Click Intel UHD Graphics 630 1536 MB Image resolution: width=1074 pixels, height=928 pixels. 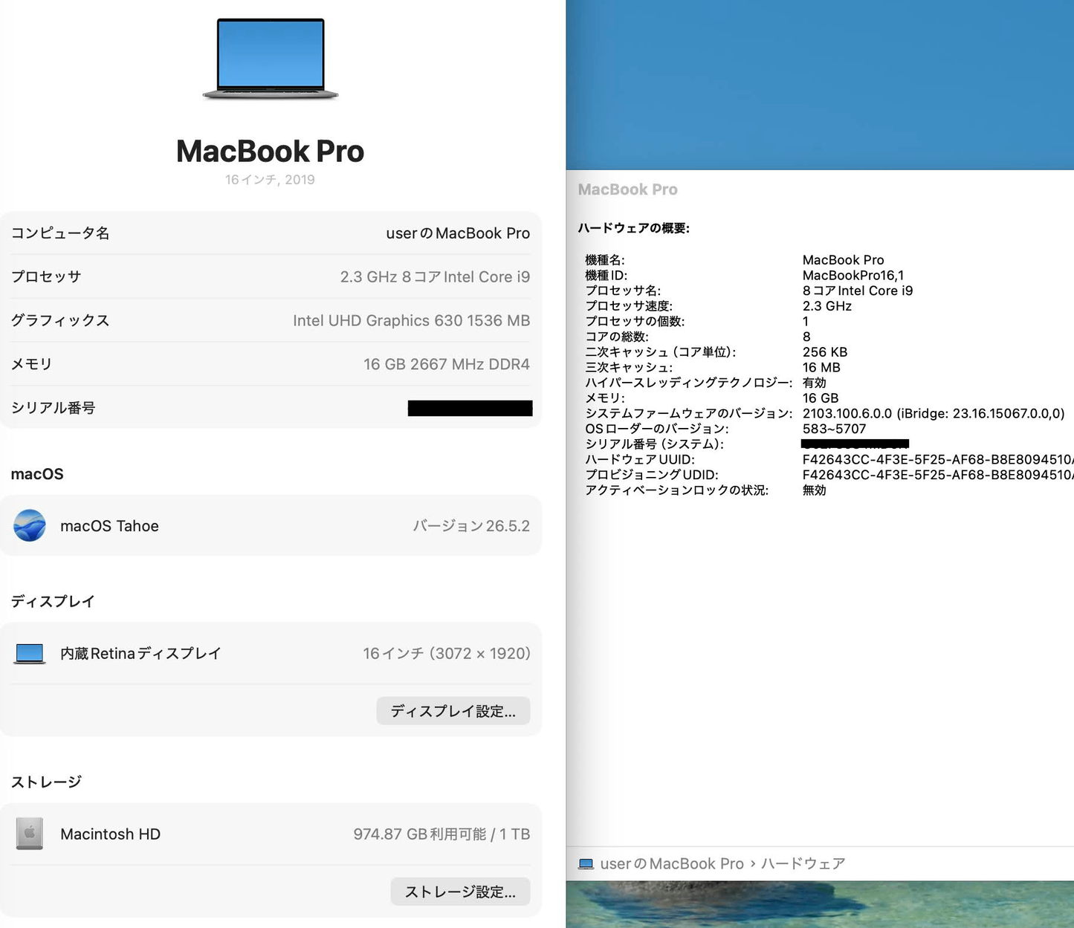(411, 320)
